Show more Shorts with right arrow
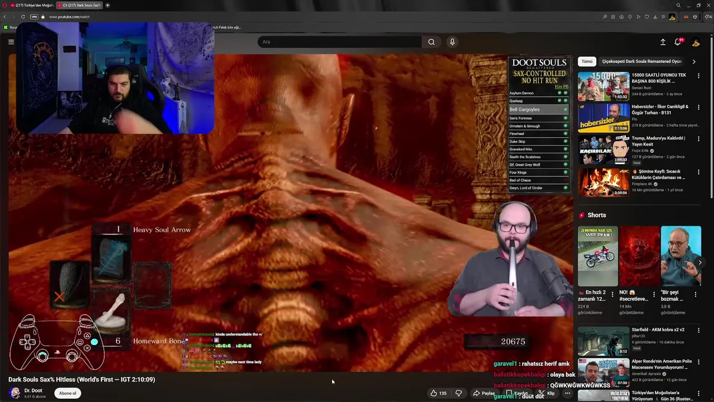 700,262
